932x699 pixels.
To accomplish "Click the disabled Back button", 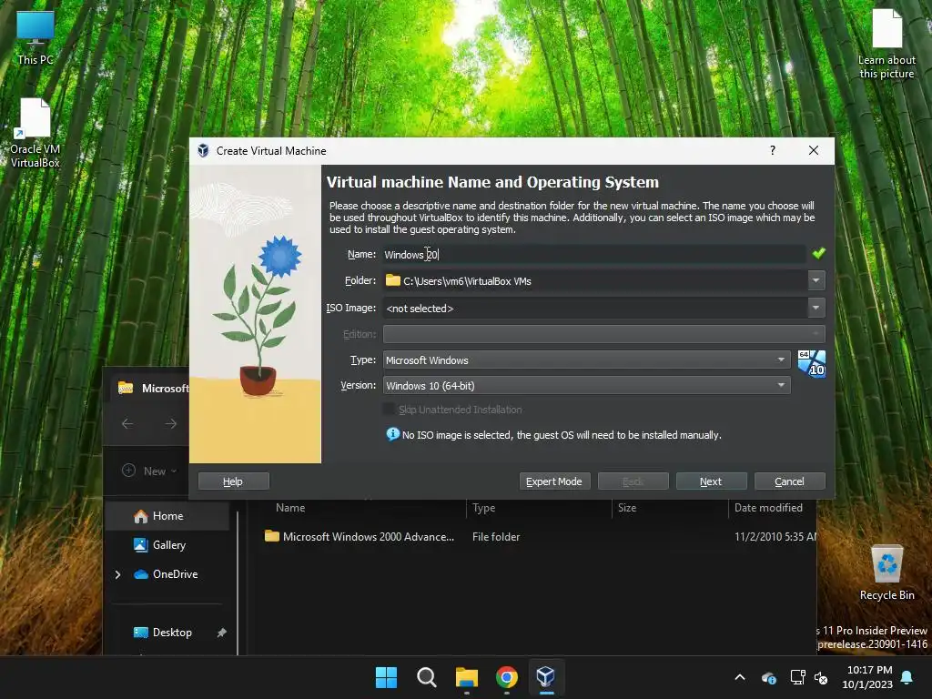I will point(633,481).
